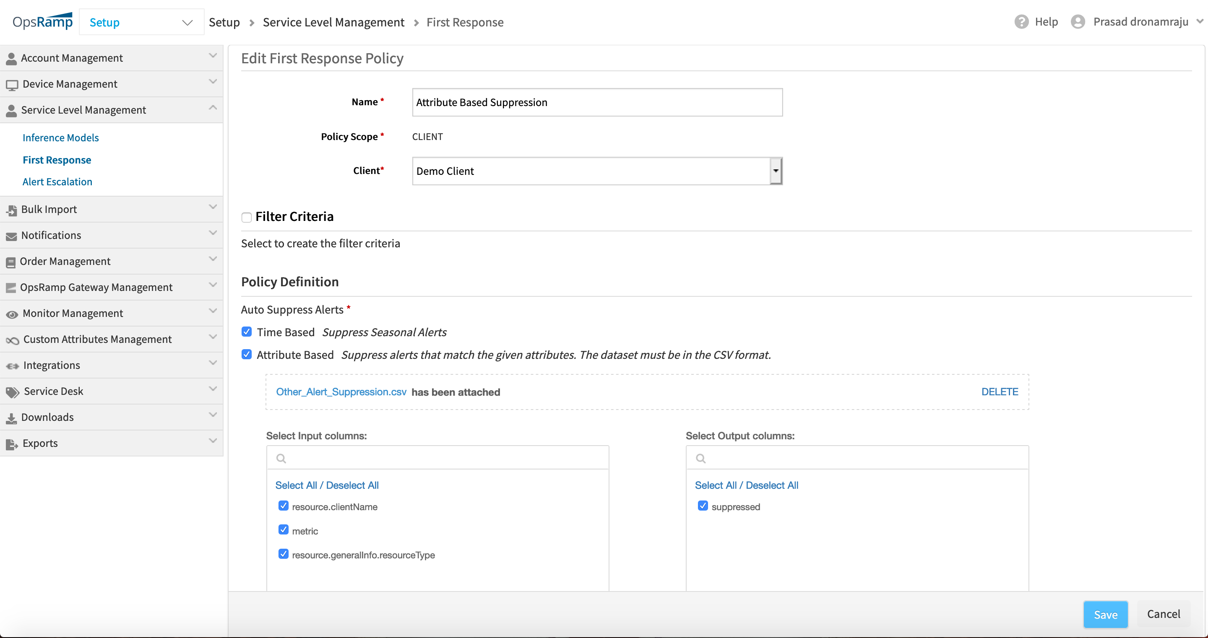Click the Service Level Management sidebar icon
This screenshot has width=1208, height=638.
(x=11, y=109)
